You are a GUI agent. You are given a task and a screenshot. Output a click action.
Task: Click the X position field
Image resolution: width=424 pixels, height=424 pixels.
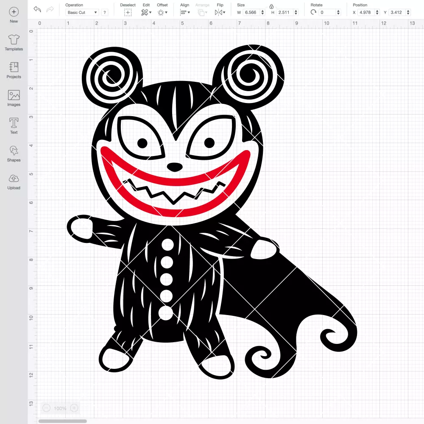pos(366,12)
